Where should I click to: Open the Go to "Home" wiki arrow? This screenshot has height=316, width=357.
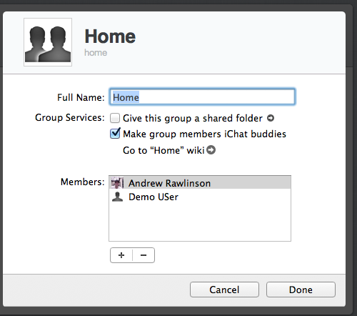[x=211, y=150]
